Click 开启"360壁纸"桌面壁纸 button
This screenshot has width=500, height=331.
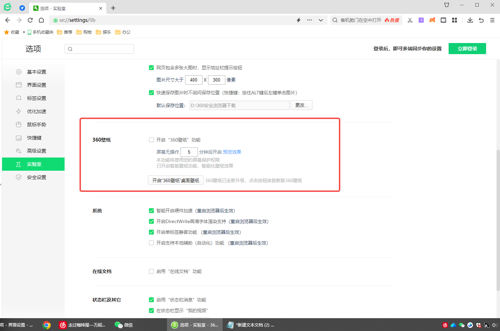[176, 180]
